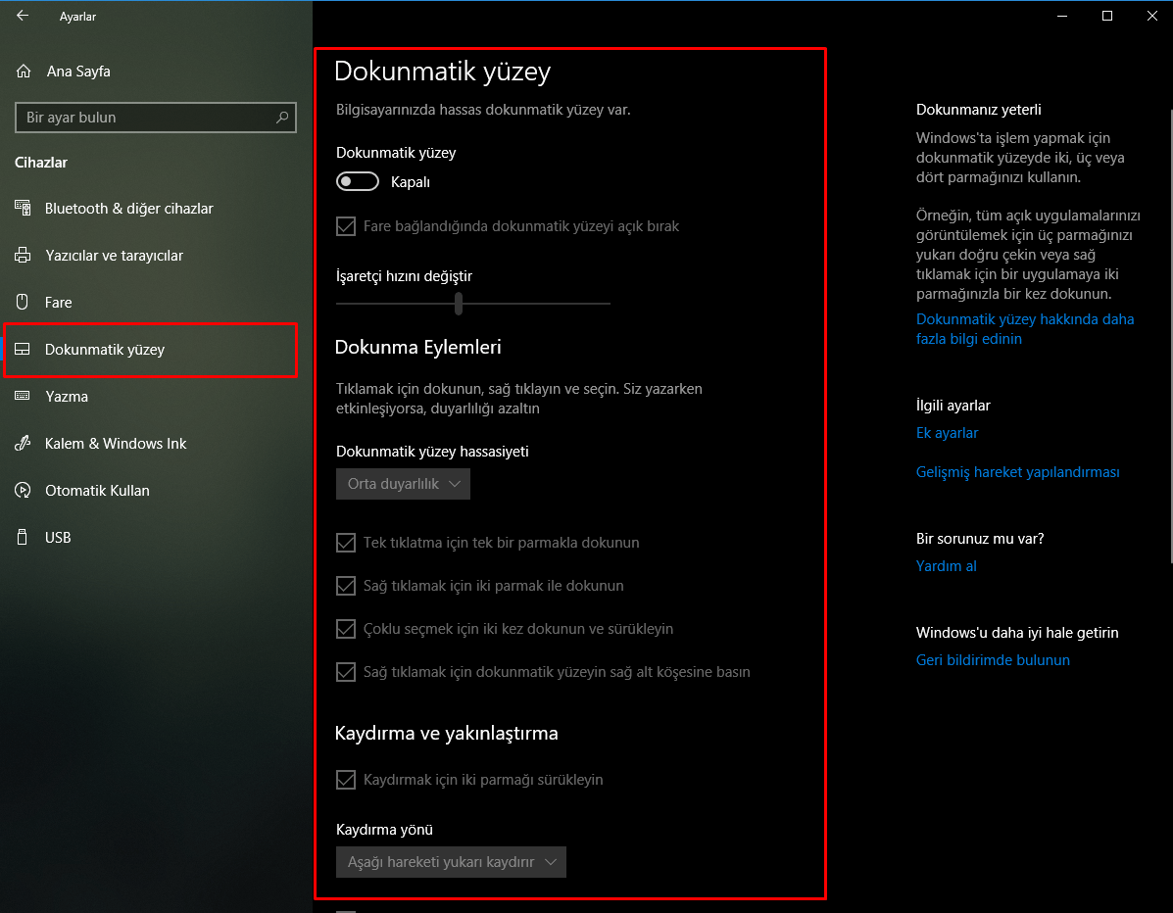
Task: Click the 'Dokunmanız yeterli' heading text
Action: point(979,110)
